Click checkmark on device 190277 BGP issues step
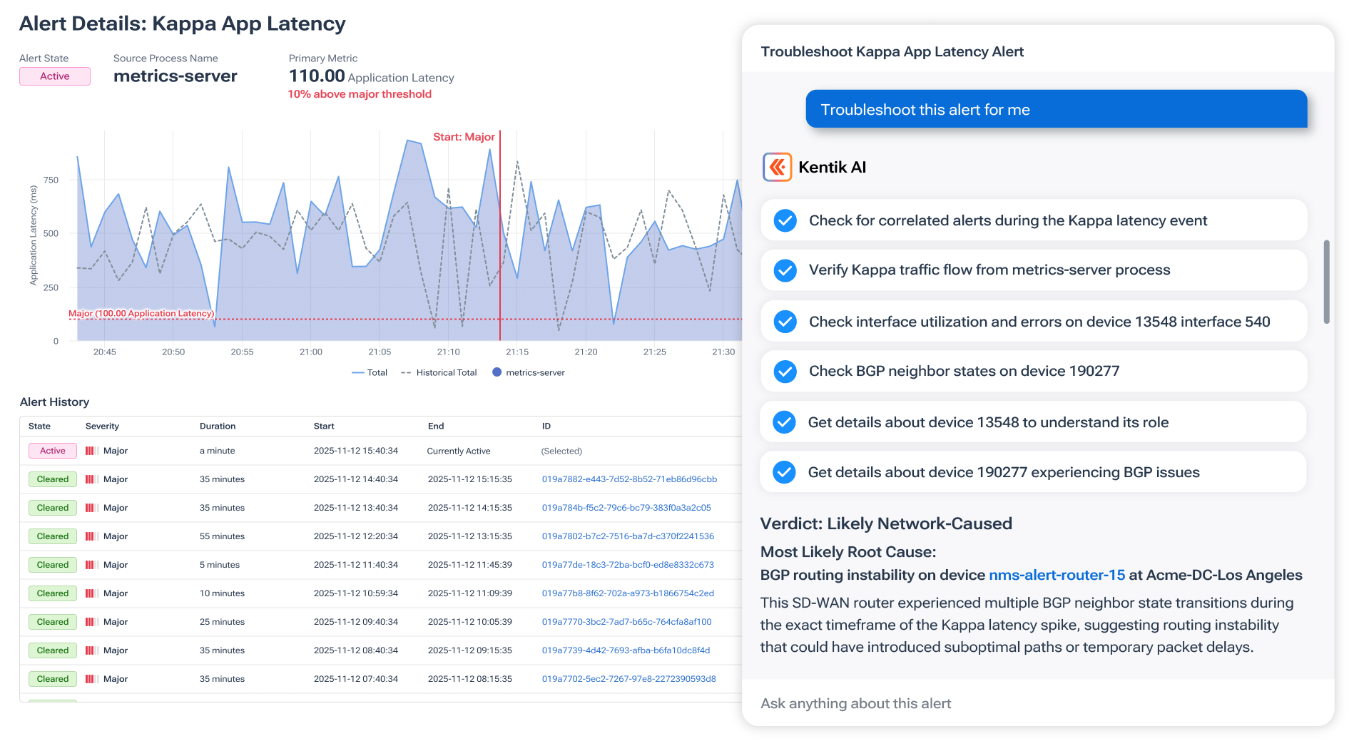Screen dimensions: 1359x751 (785, 471)
